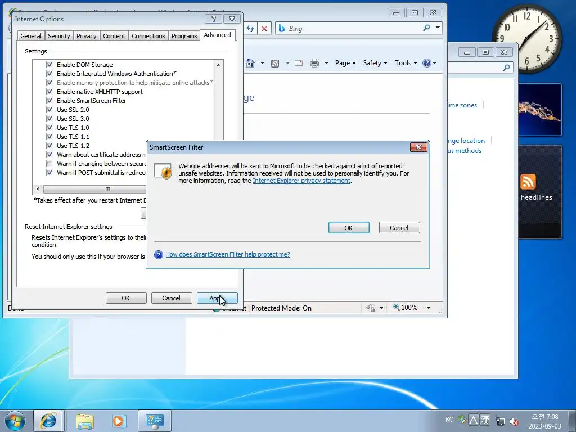
Task: Click the Read mail envelope icon
Action: [299, 63]
